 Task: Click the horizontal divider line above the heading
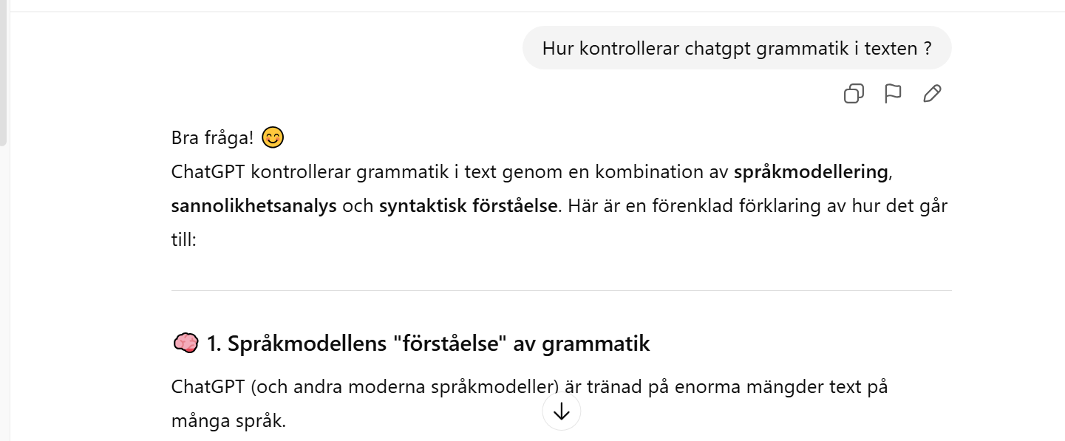point(561,291)
